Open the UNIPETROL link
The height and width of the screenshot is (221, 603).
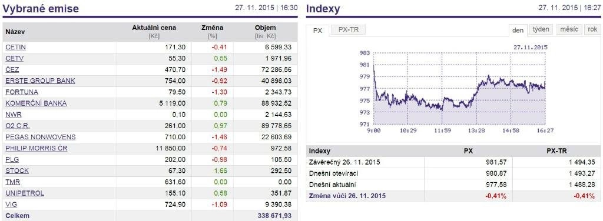(25, 193)
